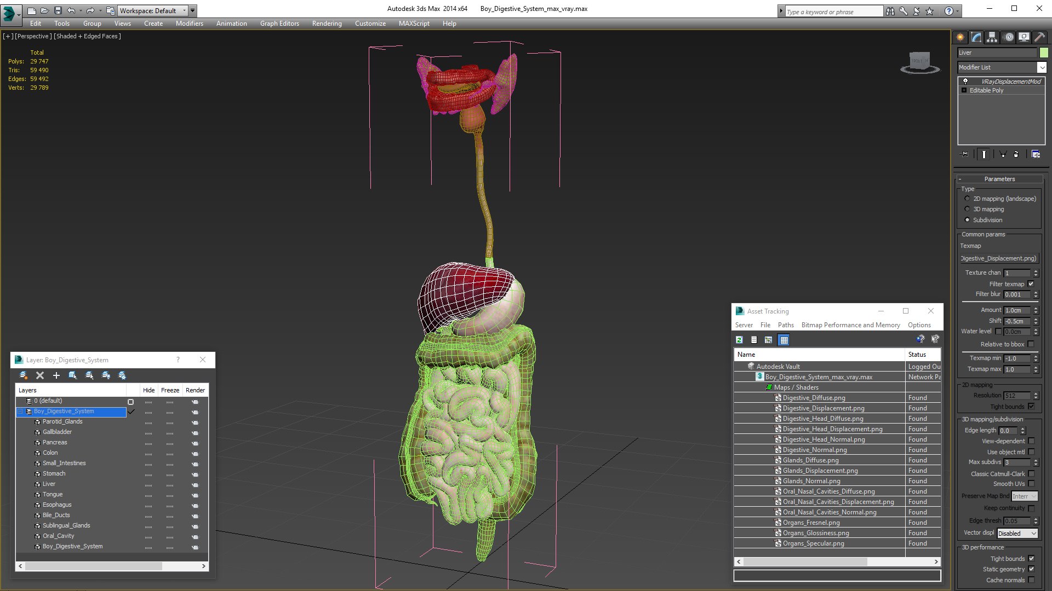Expand Editable Poly in modifier stack

tap(964, 90)
